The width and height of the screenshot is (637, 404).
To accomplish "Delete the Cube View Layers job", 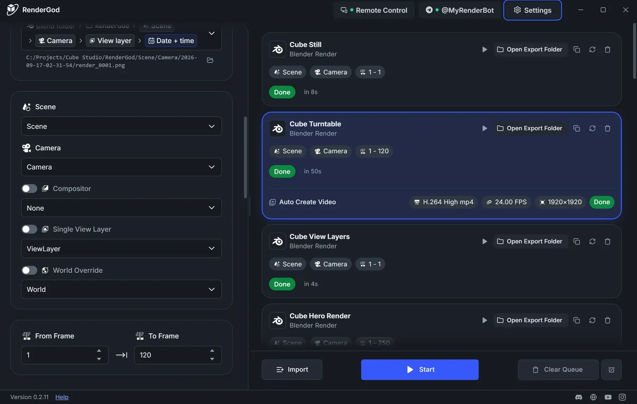I will pos(608,241).
